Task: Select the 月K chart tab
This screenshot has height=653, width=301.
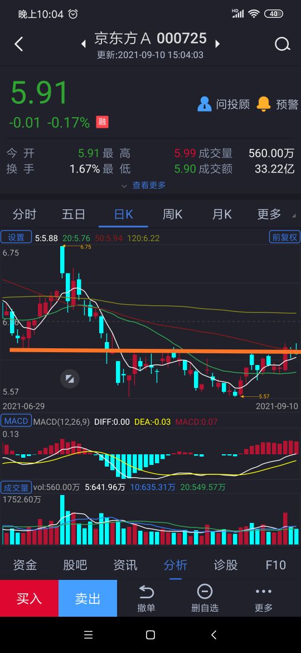Action: click(222, 214)
